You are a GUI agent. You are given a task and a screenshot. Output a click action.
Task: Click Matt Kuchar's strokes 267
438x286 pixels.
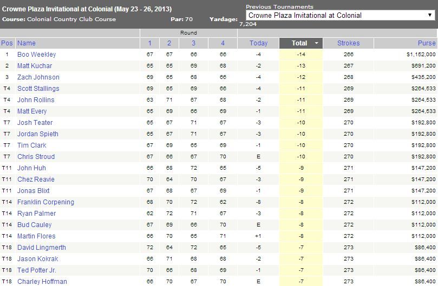click(348, 66)
